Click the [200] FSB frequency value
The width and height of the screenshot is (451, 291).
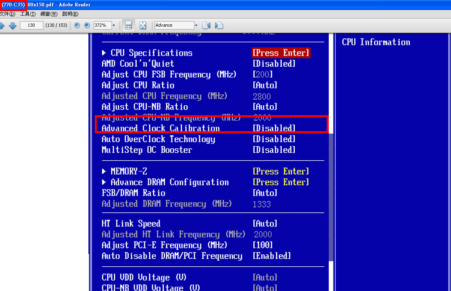click(263, 75)
